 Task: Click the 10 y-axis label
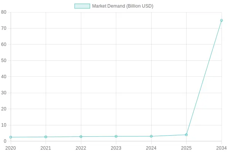point(4,125)
